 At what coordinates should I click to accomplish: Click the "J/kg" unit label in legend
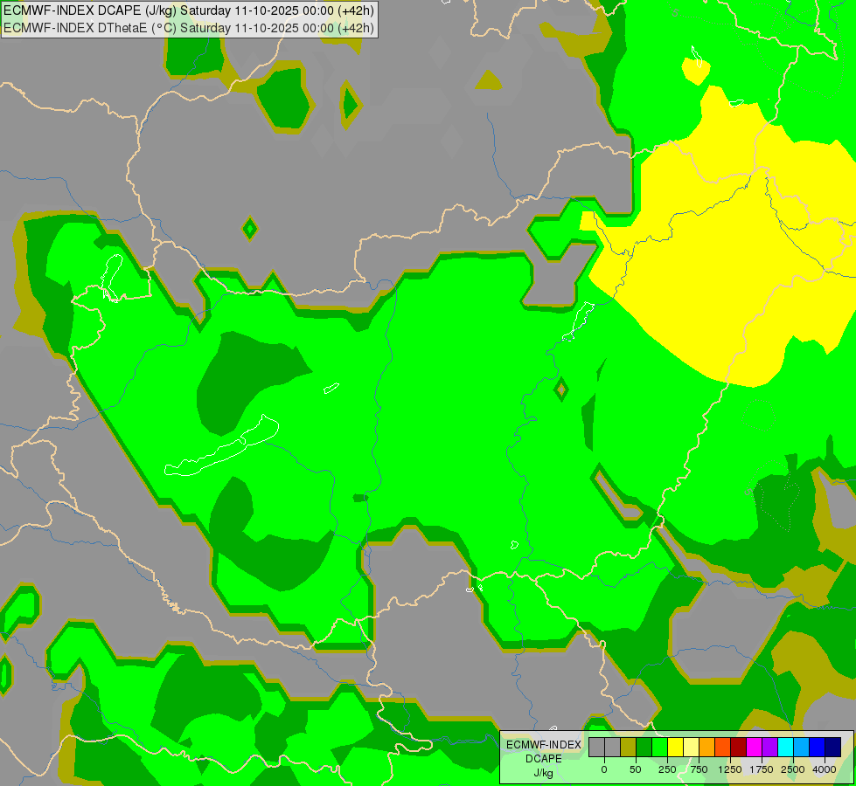click(x=543, y=774)
